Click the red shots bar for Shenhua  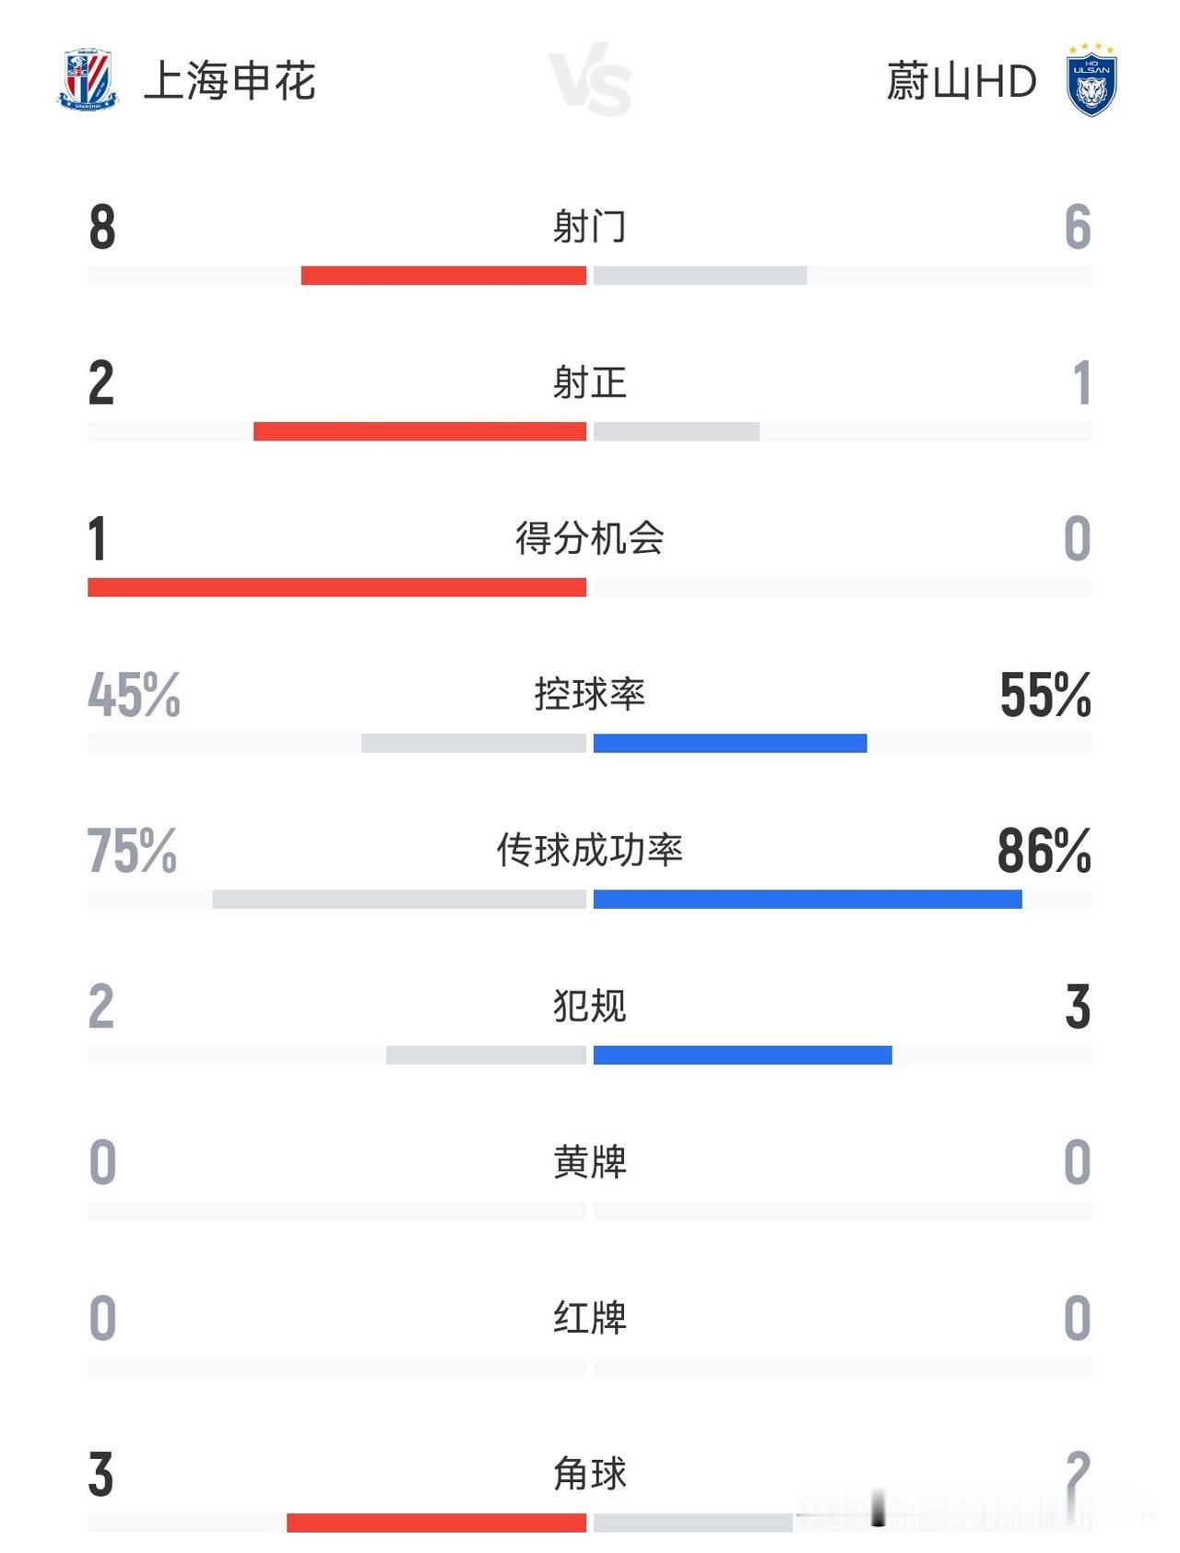tap(443, 276)
